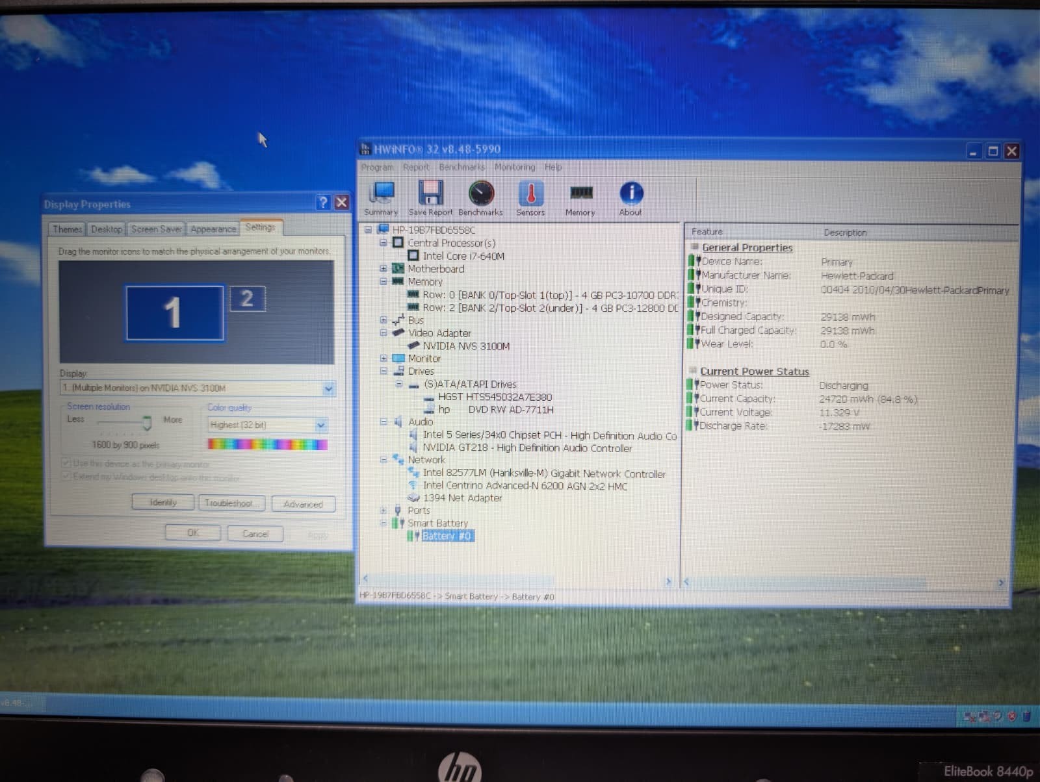Viewport: 1040px width, 782px height.
Task: Select the Row: 2 memory module entry
Action: (x=550, y=308)
